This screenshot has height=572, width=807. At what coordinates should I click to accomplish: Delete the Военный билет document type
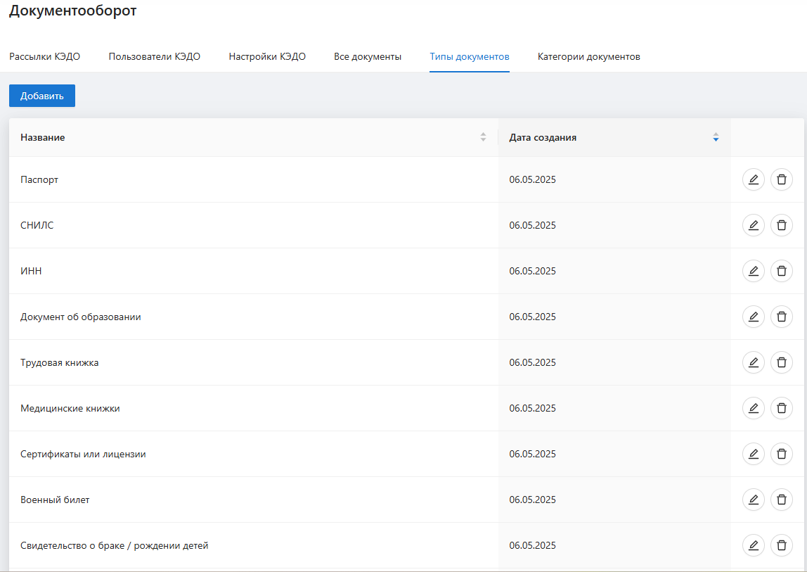click(781, 500)
